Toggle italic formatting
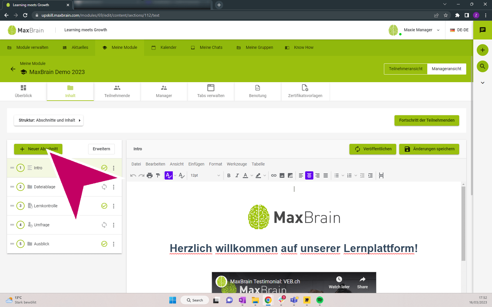Image resolution: width=492 pixels, height=307 pixels. click(237, 175)
